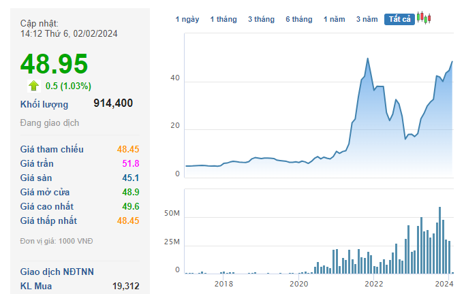Click the current price 48.95
464x294 pixels.
point(55,64)
